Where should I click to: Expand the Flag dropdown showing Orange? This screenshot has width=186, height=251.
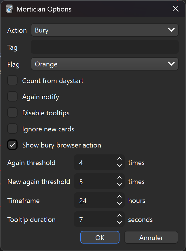tap(105, 64)
